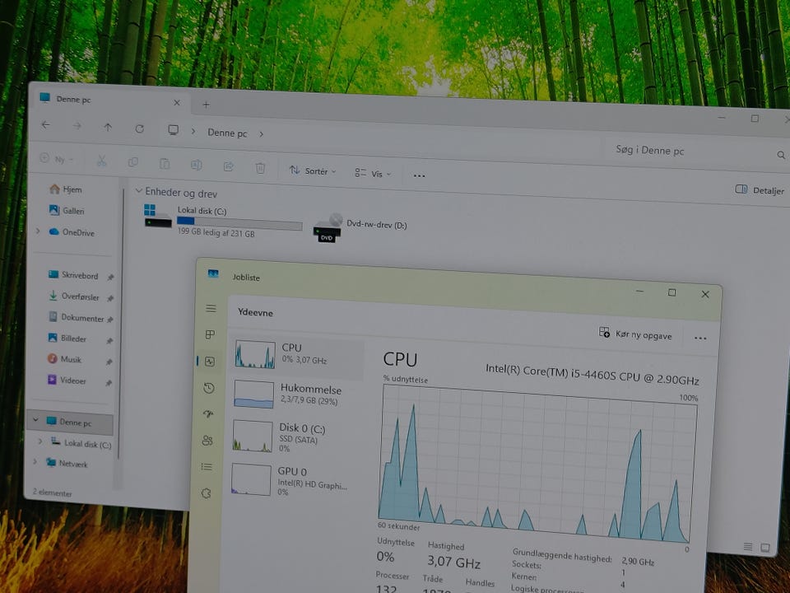Expand the Netværk tree node

pyautogui.click(x=35, y=461)
